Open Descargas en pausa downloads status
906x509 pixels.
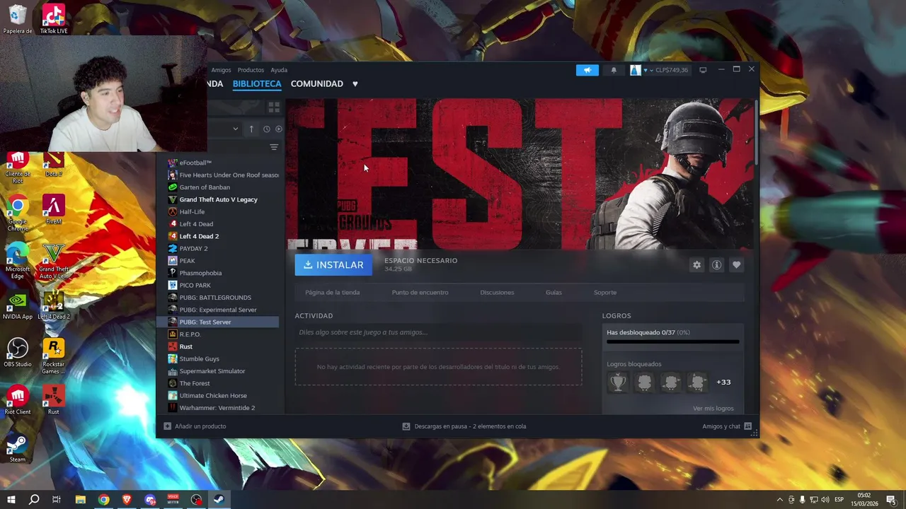point(464,426)
